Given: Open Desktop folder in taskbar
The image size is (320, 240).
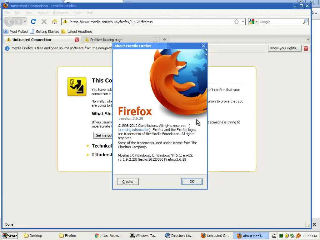Looking at the screenshot, I should tap(33, 236).
